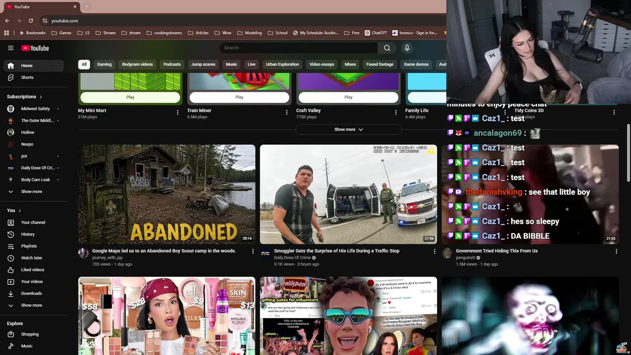Open options menu for My Mini Mart

177,112
